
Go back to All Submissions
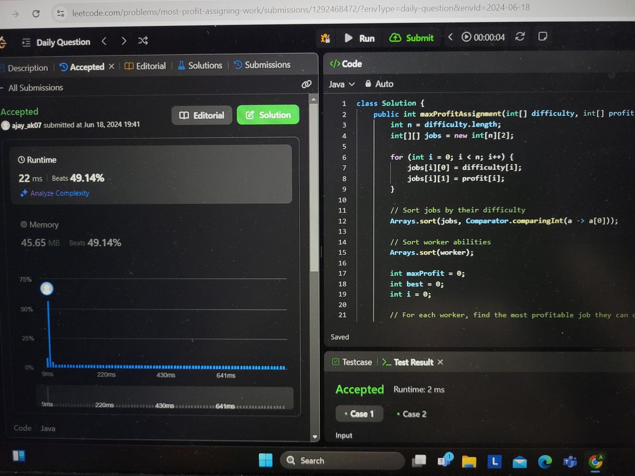coord(33,88)
